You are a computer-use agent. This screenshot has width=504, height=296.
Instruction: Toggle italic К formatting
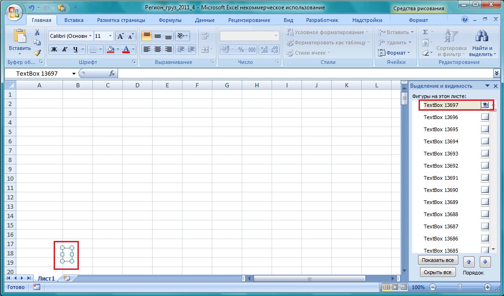[x=64, y=49]
